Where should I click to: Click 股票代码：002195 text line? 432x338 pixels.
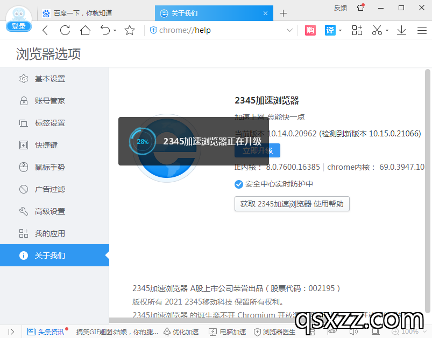[x=236, y=288]
